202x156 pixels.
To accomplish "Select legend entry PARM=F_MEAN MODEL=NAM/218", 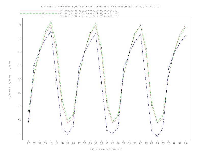I will coord(89,14).
